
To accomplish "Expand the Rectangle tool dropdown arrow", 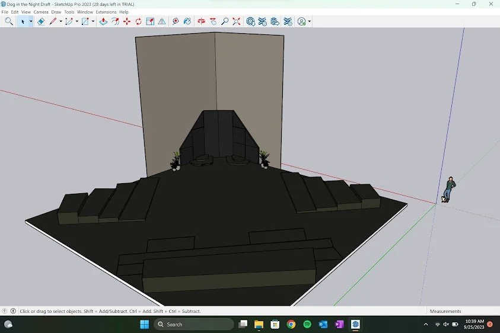I will 93,21.
